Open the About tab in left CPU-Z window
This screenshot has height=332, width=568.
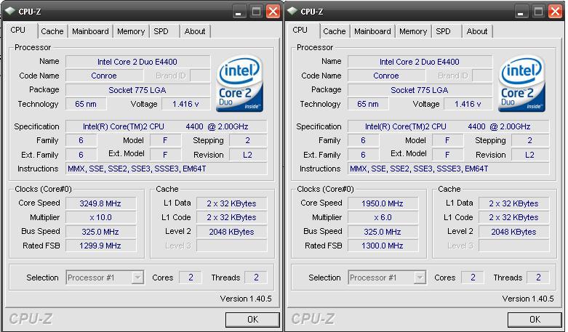pos(195,31)
